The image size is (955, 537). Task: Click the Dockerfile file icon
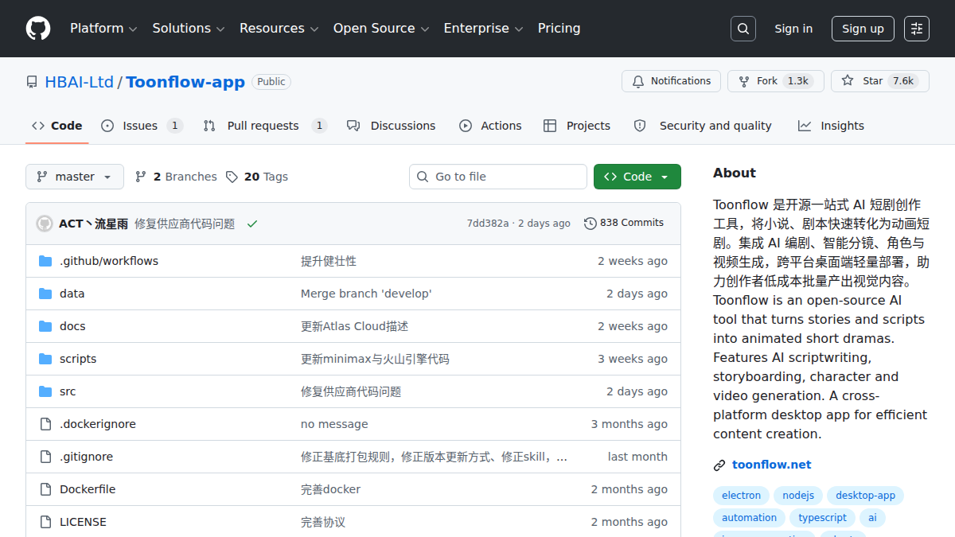pyautogui.click(x=45, y=489)
